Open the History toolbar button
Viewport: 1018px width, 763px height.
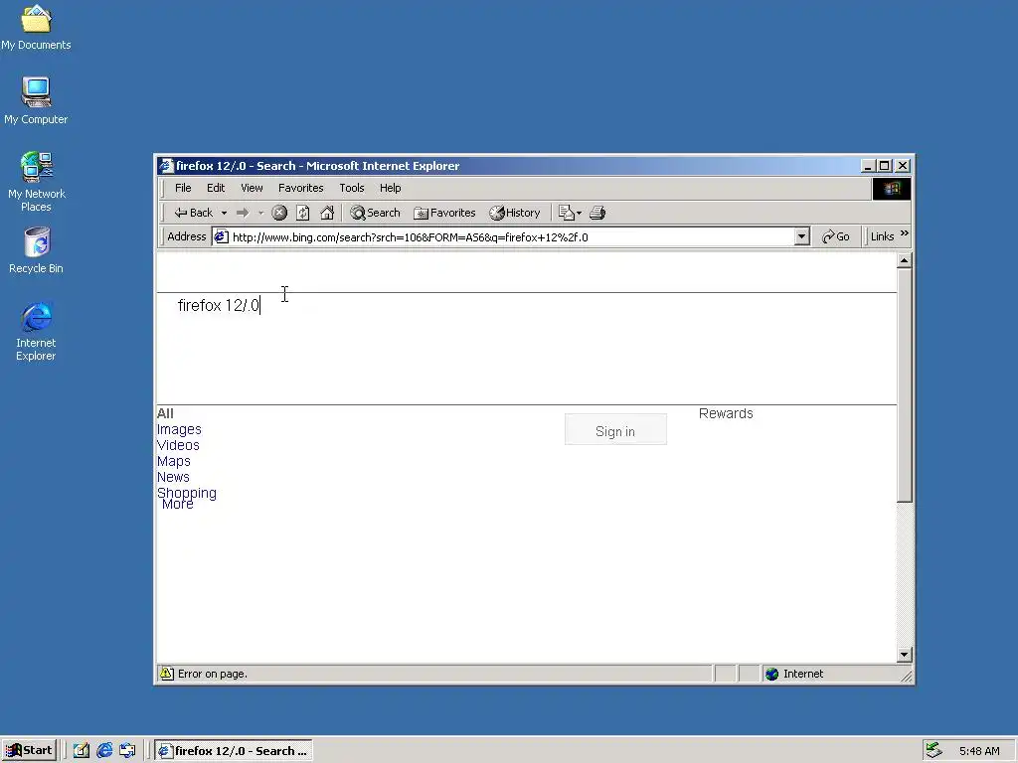coord(515,213)
